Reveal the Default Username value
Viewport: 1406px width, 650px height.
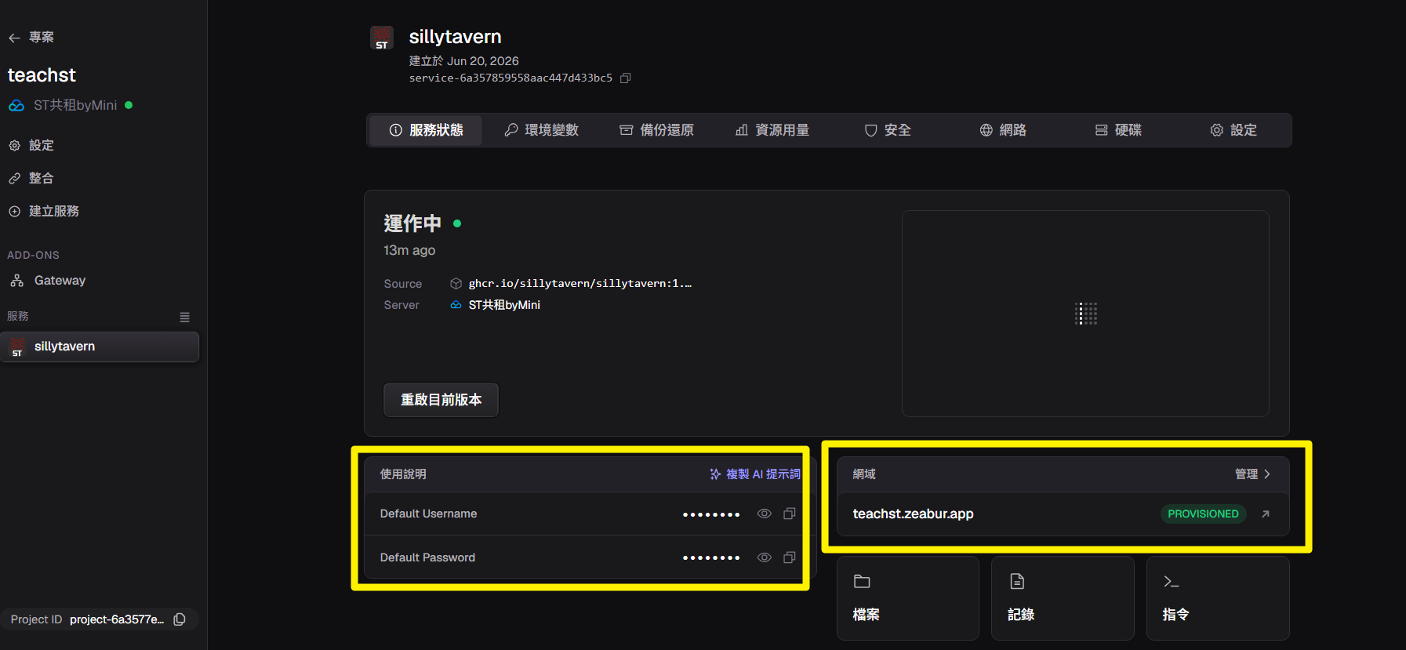coord(764,514)
